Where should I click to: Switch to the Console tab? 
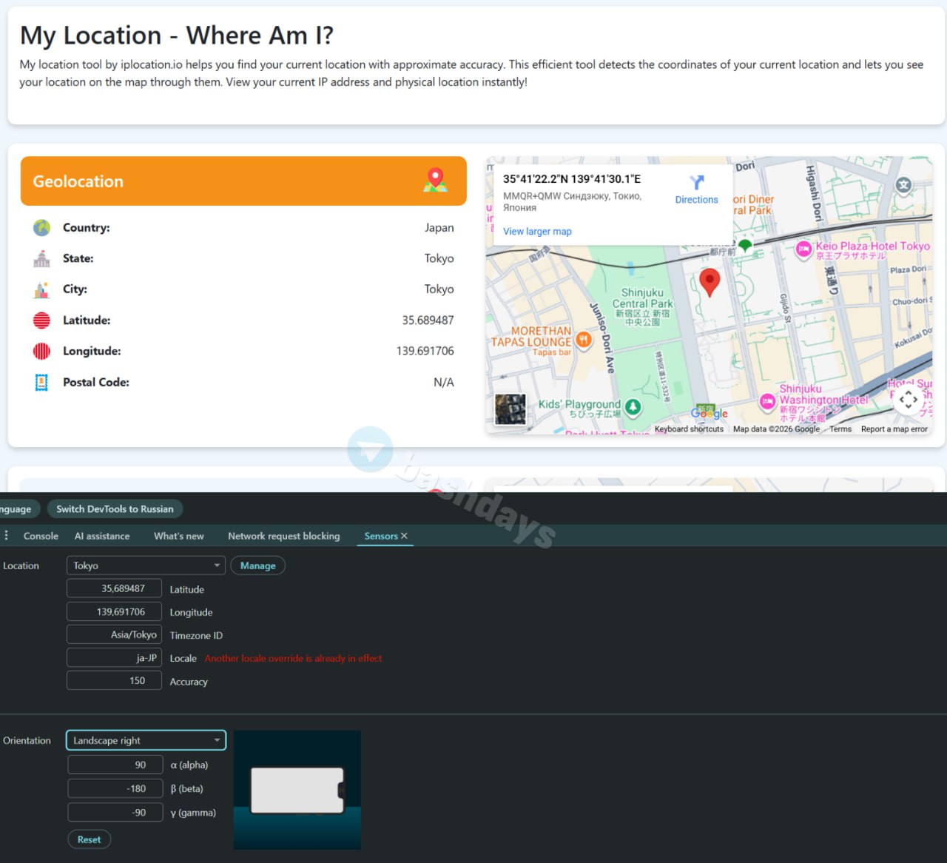(41, 536)
